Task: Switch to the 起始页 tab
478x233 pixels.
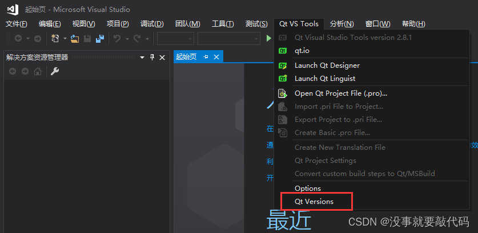Action: pyautogui.click(x=187, y=57)
